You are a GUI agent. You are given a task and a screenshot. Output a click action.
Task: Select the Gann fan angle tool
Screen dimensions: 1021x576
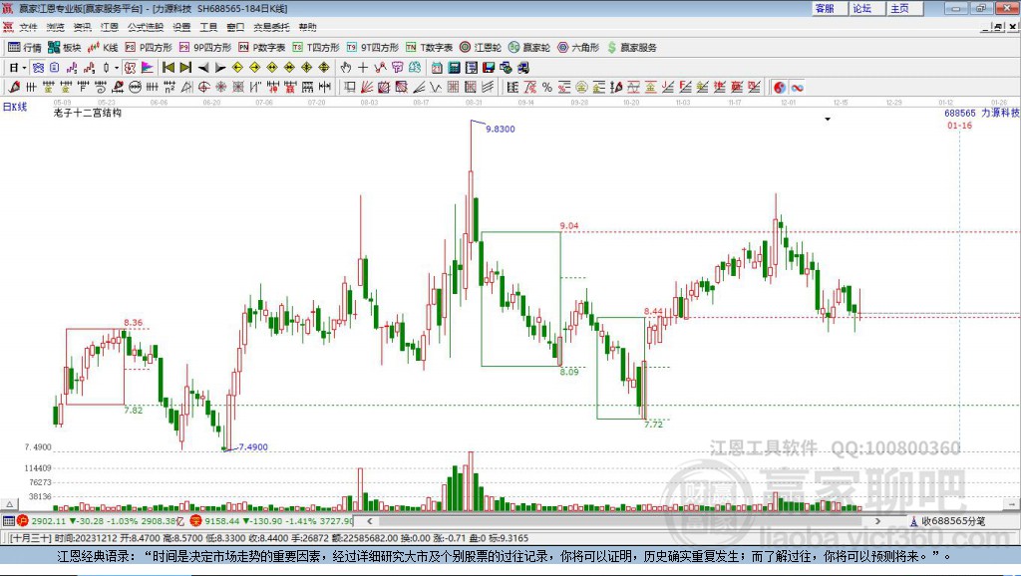click(x=367, y=88)
